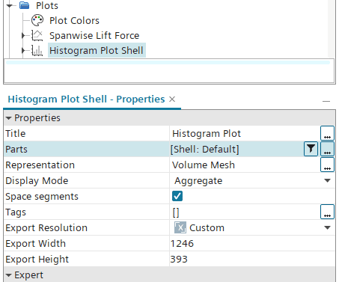Open Representation editor ellipsis button
Viewport: 339px width, 282px height.
(x=327, y=165)
